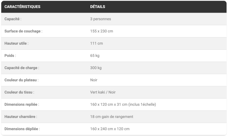Click the Vert kaki / Noir value

[x=103, y=92]
